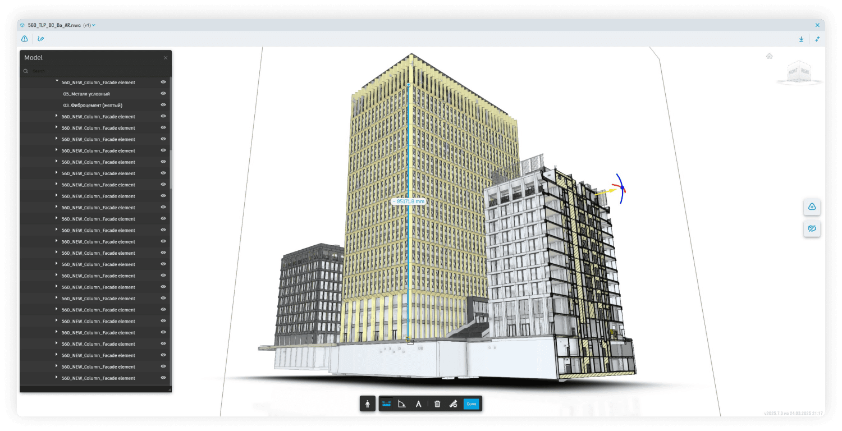The image size is (842, 431).
Task: Select the angle measurement tool
Action: click(x=402, y=404)
